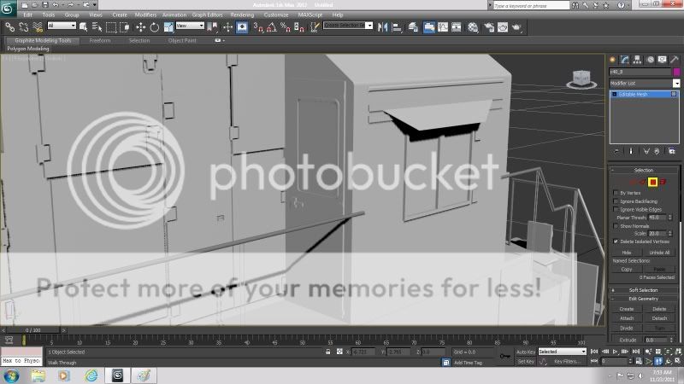Switch to the Freeform ribbon tab
Screen dimensions: 684x384
100,40
